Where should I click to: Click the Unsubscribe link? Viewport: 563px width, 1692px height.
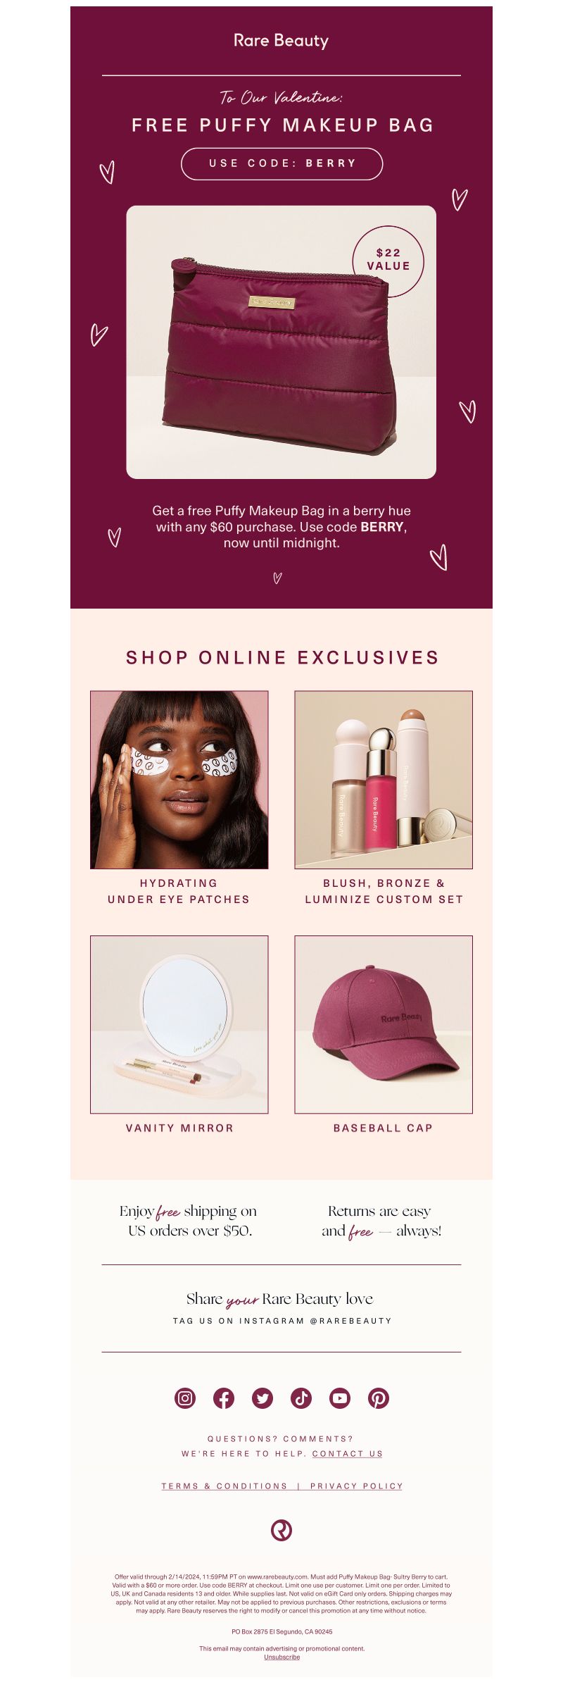(281, 1657)
